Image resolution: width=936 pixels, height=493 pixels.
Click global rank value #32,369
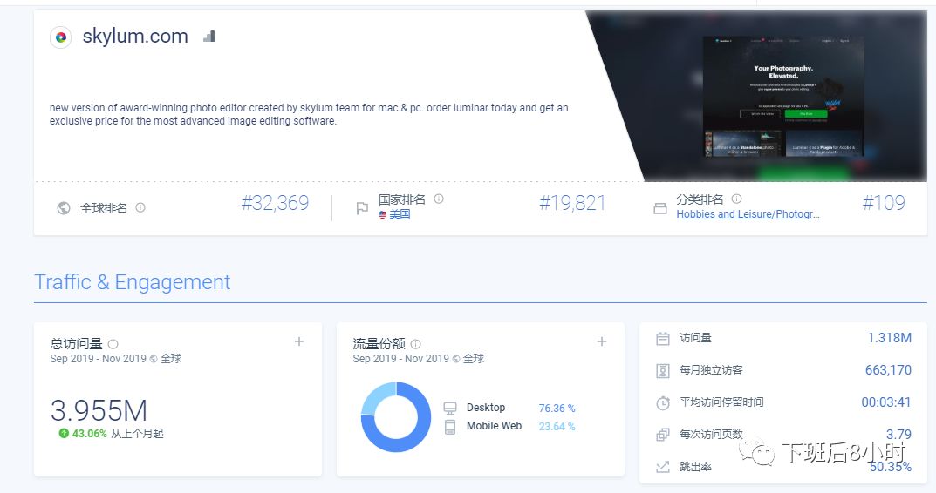point(275,203)
